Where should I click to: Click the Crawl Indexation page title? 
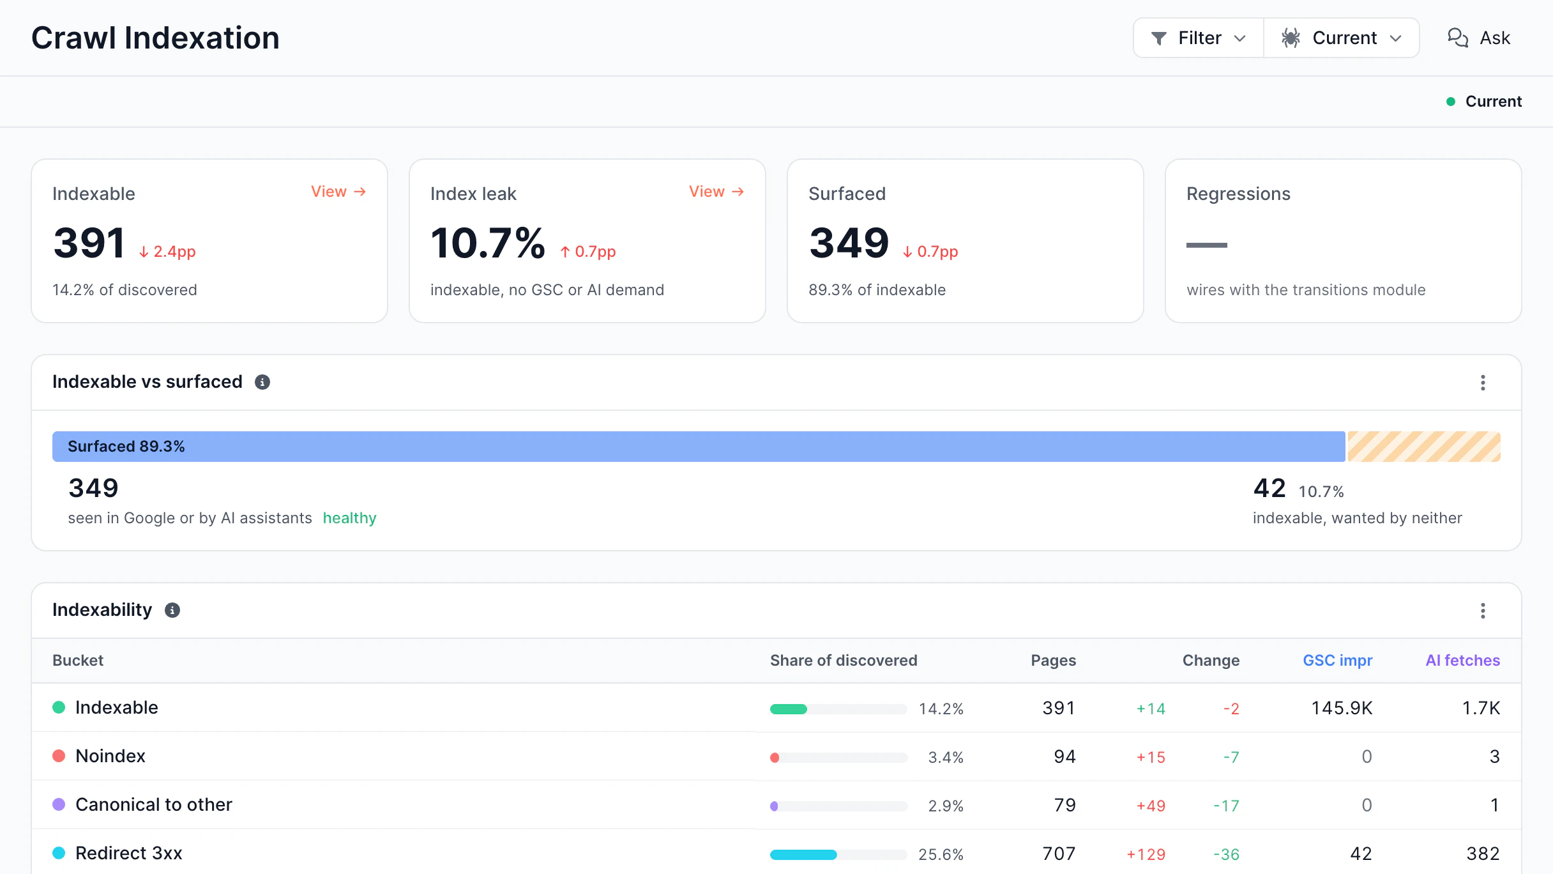155,38
